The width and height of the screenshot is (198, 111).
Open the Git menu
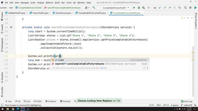(x=74, y=2)
